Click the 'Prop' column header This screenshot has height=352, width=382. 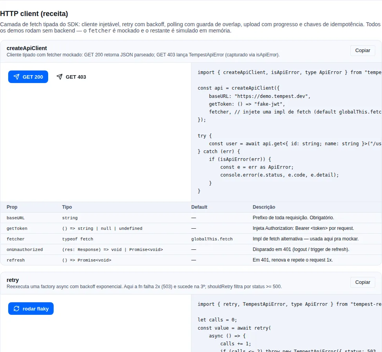point(12,207)
